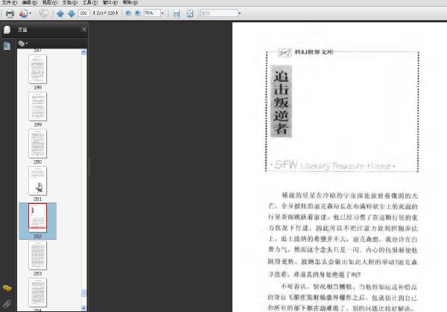Expand the create PDF dropdown arrow
Image resolution: width=447 pixels, height=312 pixels.
click(x=31, y=13)
